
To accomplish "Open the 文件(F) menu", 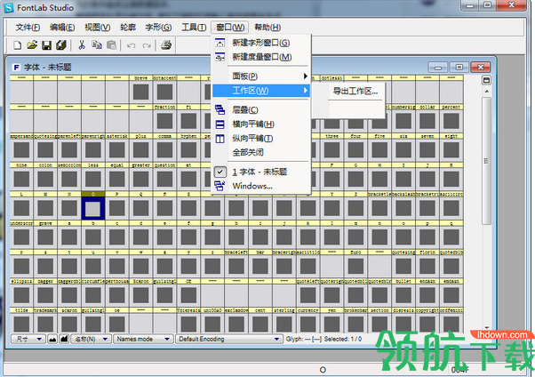I will click(28, 28).
